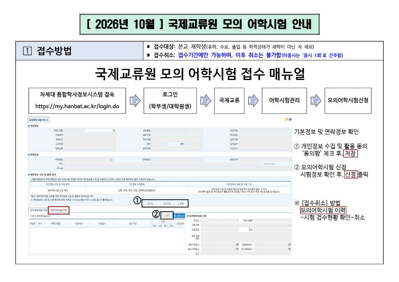Viewport: 399px width, 282px height.
Task: Open calendar icon for 접수종료일시
Action: click(x=290, y=249)
